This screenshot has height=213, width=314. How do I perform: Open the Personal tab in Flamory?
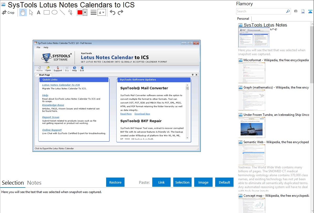click(x=243, y=19)
